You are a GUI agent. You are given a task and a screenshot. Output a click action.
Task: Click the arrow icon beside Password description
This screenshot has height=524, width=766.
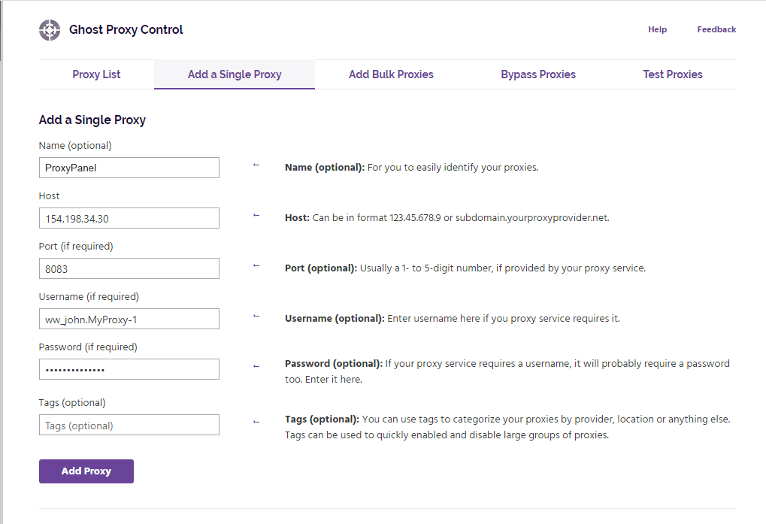coord(256,366)
